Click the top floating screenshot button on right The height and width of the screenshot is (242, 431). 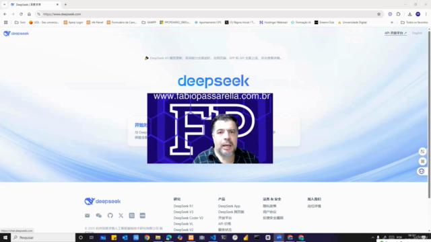[422, 151]
